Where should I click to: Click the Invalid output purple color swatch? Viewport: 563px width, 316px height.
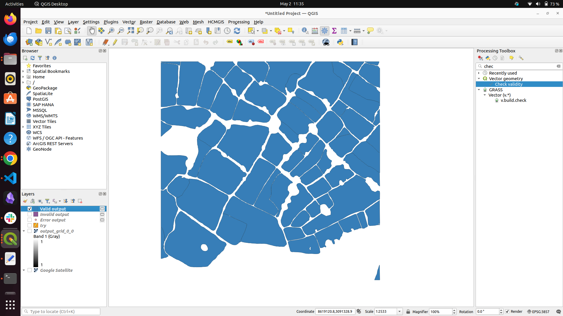coord(36,214)
